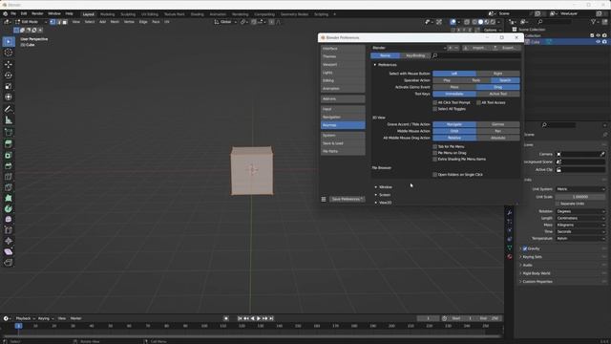Screen dimensions: 611x344
Task: Enable Alt Click Tool Prompt checkbox
Action: [435, 102]
